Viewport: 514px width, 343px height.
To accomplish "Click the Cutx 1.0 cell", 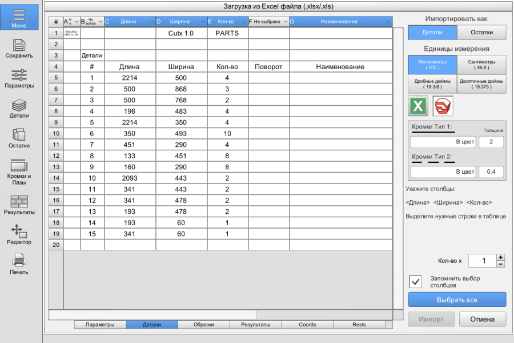I will (x=182, y=33).
